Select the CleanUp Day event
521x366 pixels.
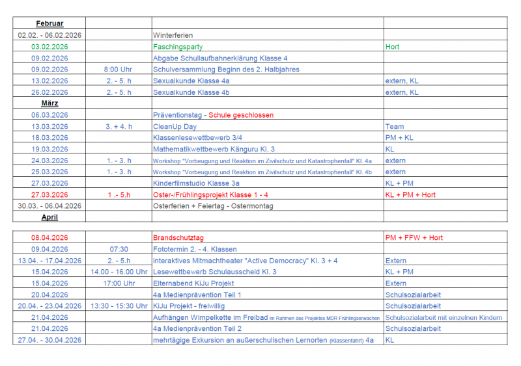(175, 126)
